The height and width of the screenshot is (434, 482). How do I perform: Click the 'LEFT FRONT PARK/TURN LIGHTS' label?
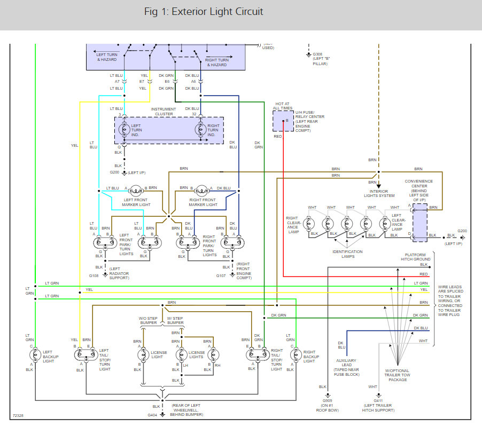[x=126, y=244]
